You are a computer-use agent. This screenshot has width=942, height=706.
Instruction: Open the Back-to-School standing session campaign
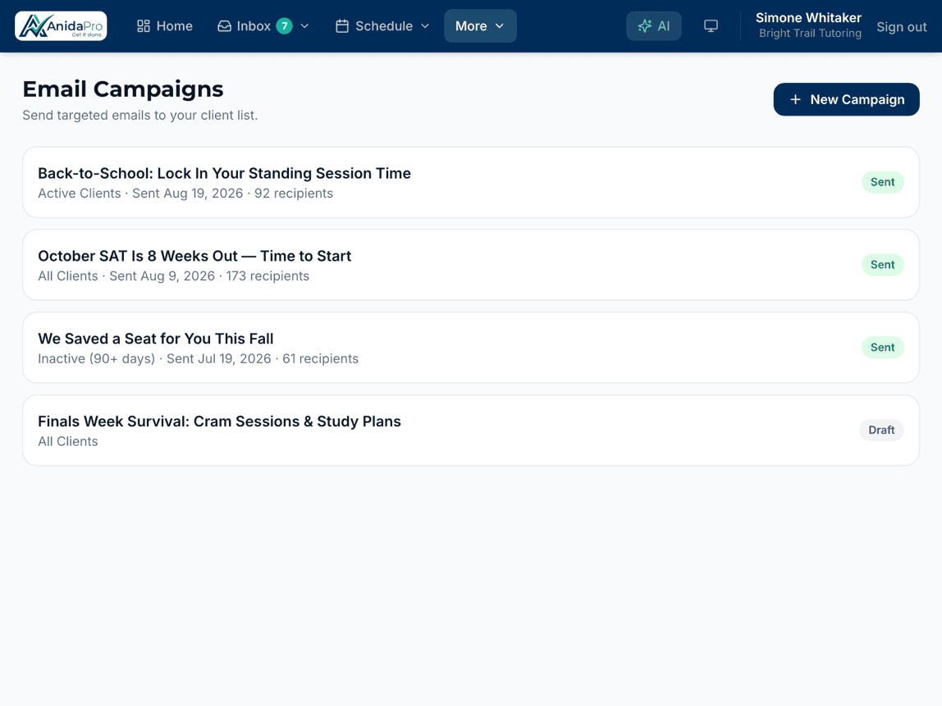point(471,182)
